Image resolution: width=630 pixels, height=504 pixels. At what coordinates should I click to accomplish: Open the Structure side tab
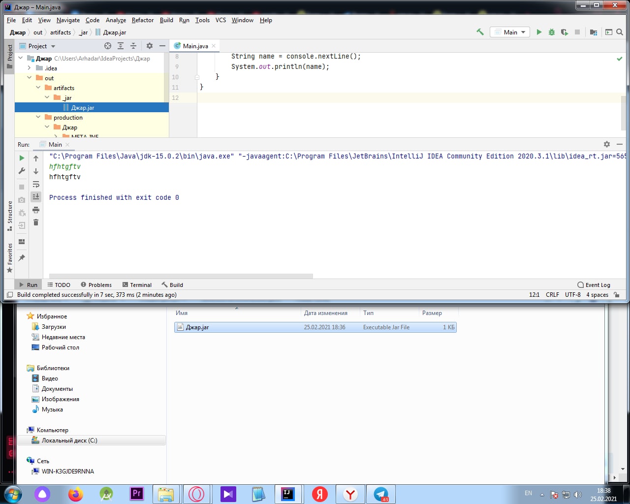[9, 216]
